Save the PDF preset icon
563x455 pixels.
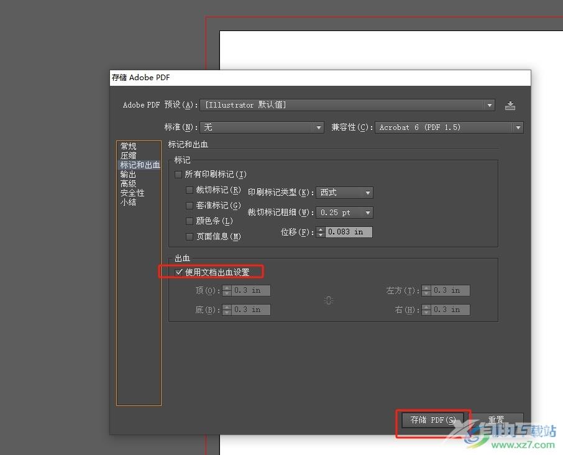pyautogui.click(x=510, y=105)
